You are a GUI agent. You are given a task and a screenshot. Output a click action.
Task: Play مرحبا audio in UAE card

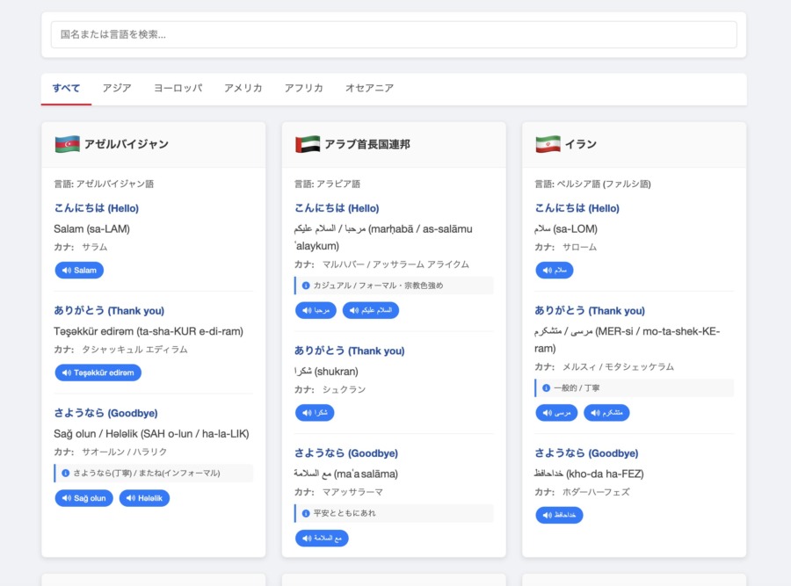(x=316, y=310)
